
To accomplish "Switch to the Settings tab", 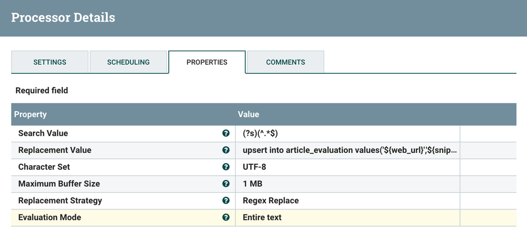I will click(50, 62).
